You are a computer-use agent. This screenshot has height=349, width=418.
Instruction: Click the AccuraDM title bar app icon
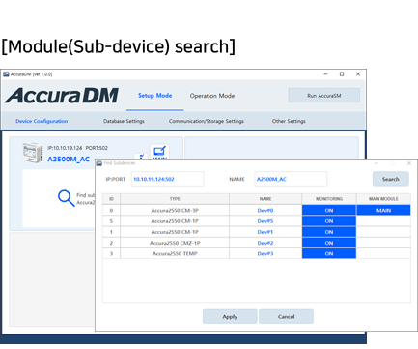click(6, 74)
